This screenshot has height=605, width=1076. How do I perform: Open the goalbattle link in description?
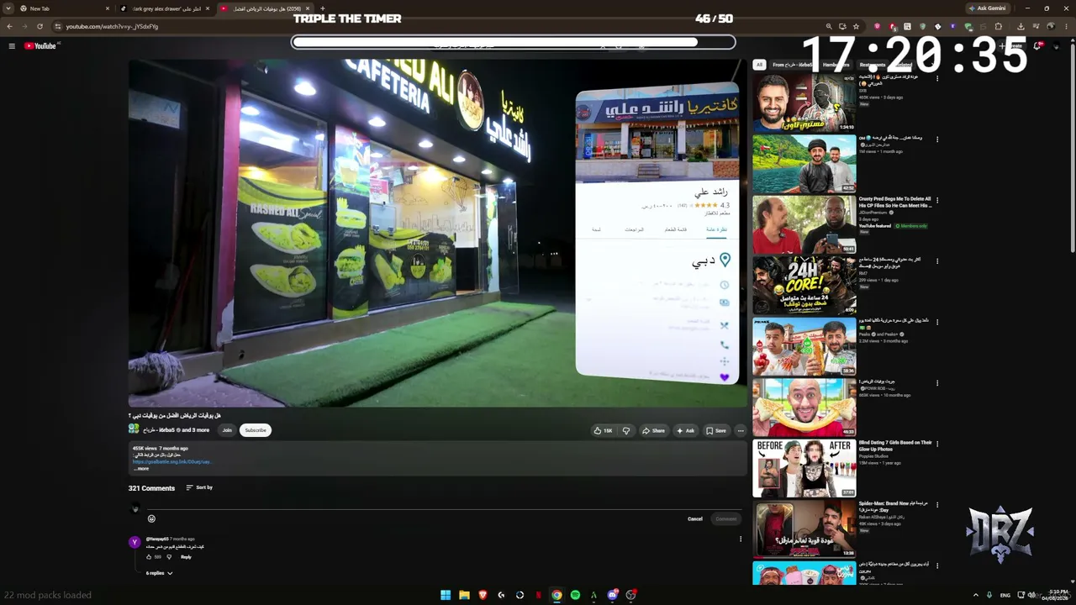click(171, 461)
